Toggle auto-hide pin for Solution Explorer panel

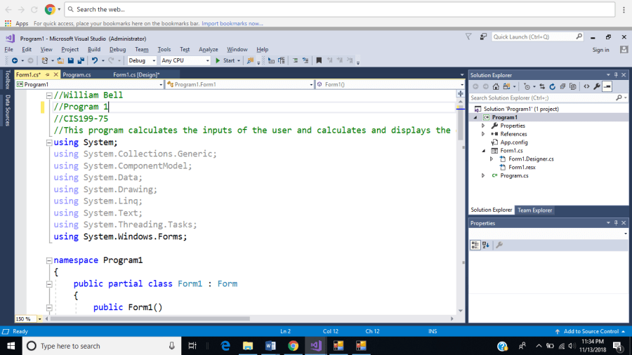point(616,75)
